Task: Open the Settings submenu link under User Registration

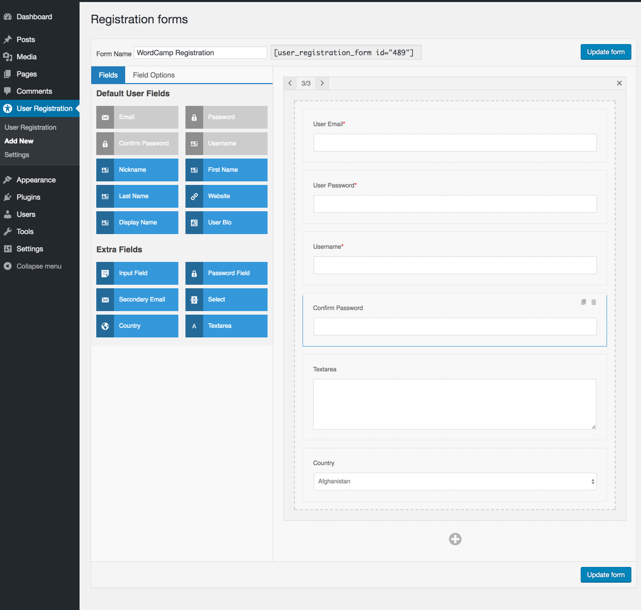Action: 17,155
